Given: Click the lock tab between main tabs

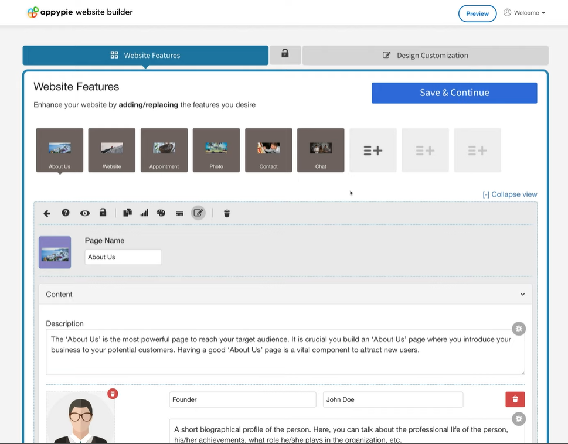Looking at the screenshot, I should click(285, 54).
